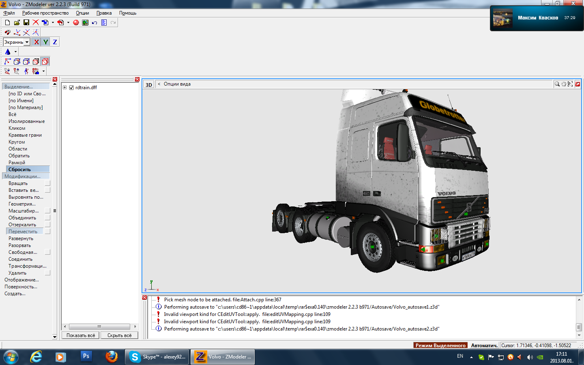Viewport: 584px width, 365px height.
Task: Toggle the magnet snapping tool icon
Action: 7,32
